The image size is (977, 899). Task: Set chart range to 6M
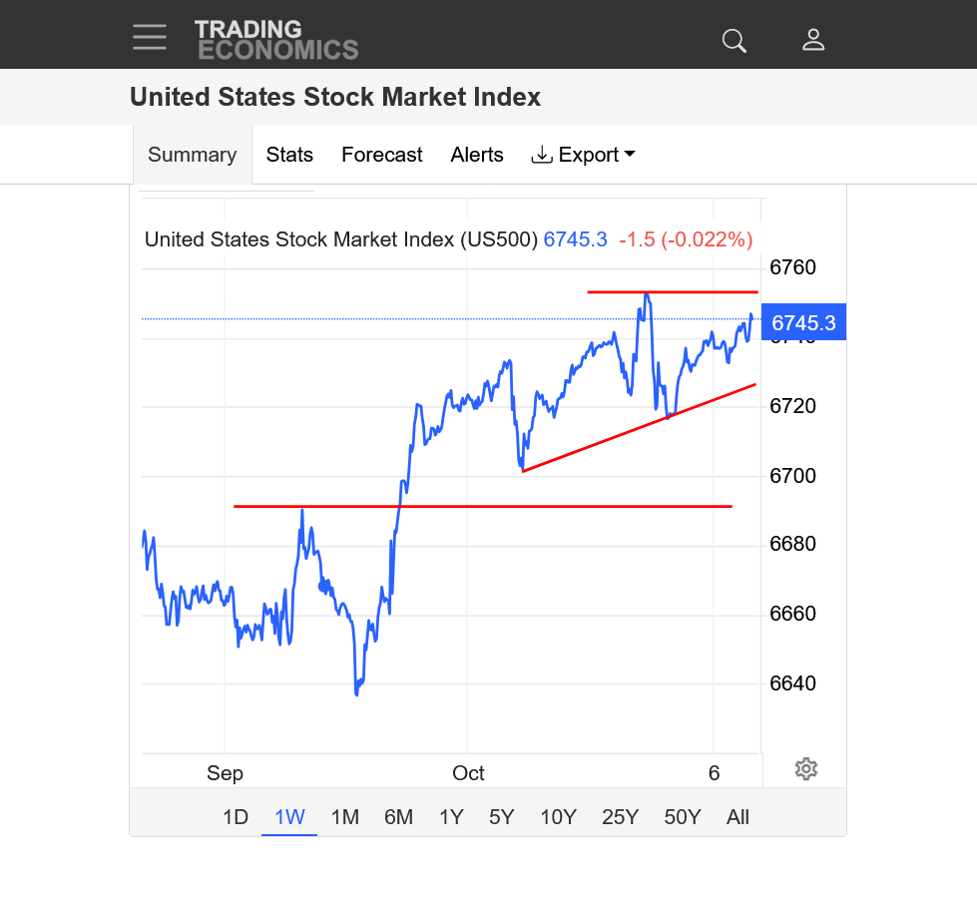click(x=398, y=817)
